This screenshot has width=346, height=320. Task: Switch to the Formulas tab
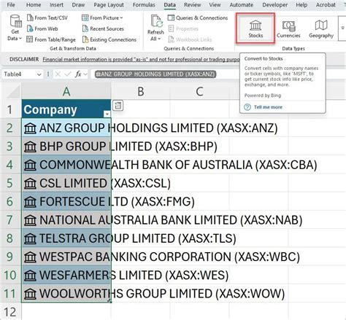(144, 4)
